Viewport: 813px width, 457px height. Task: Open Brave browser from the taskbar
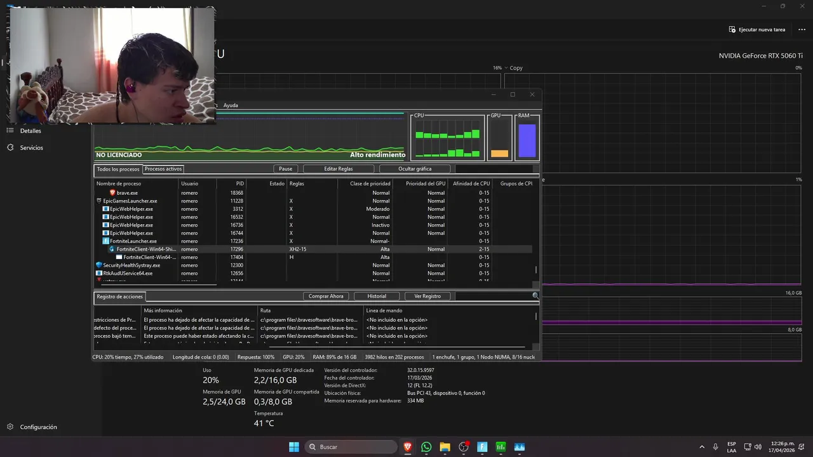tap(407, 447)
